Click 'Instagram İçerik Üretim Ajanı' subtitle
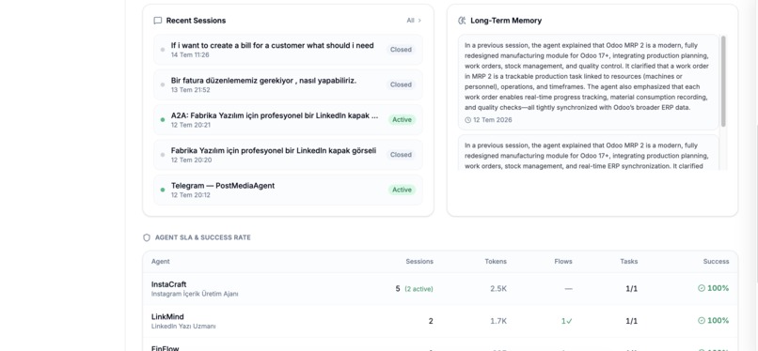758x351 pixels. pos(195,294)
